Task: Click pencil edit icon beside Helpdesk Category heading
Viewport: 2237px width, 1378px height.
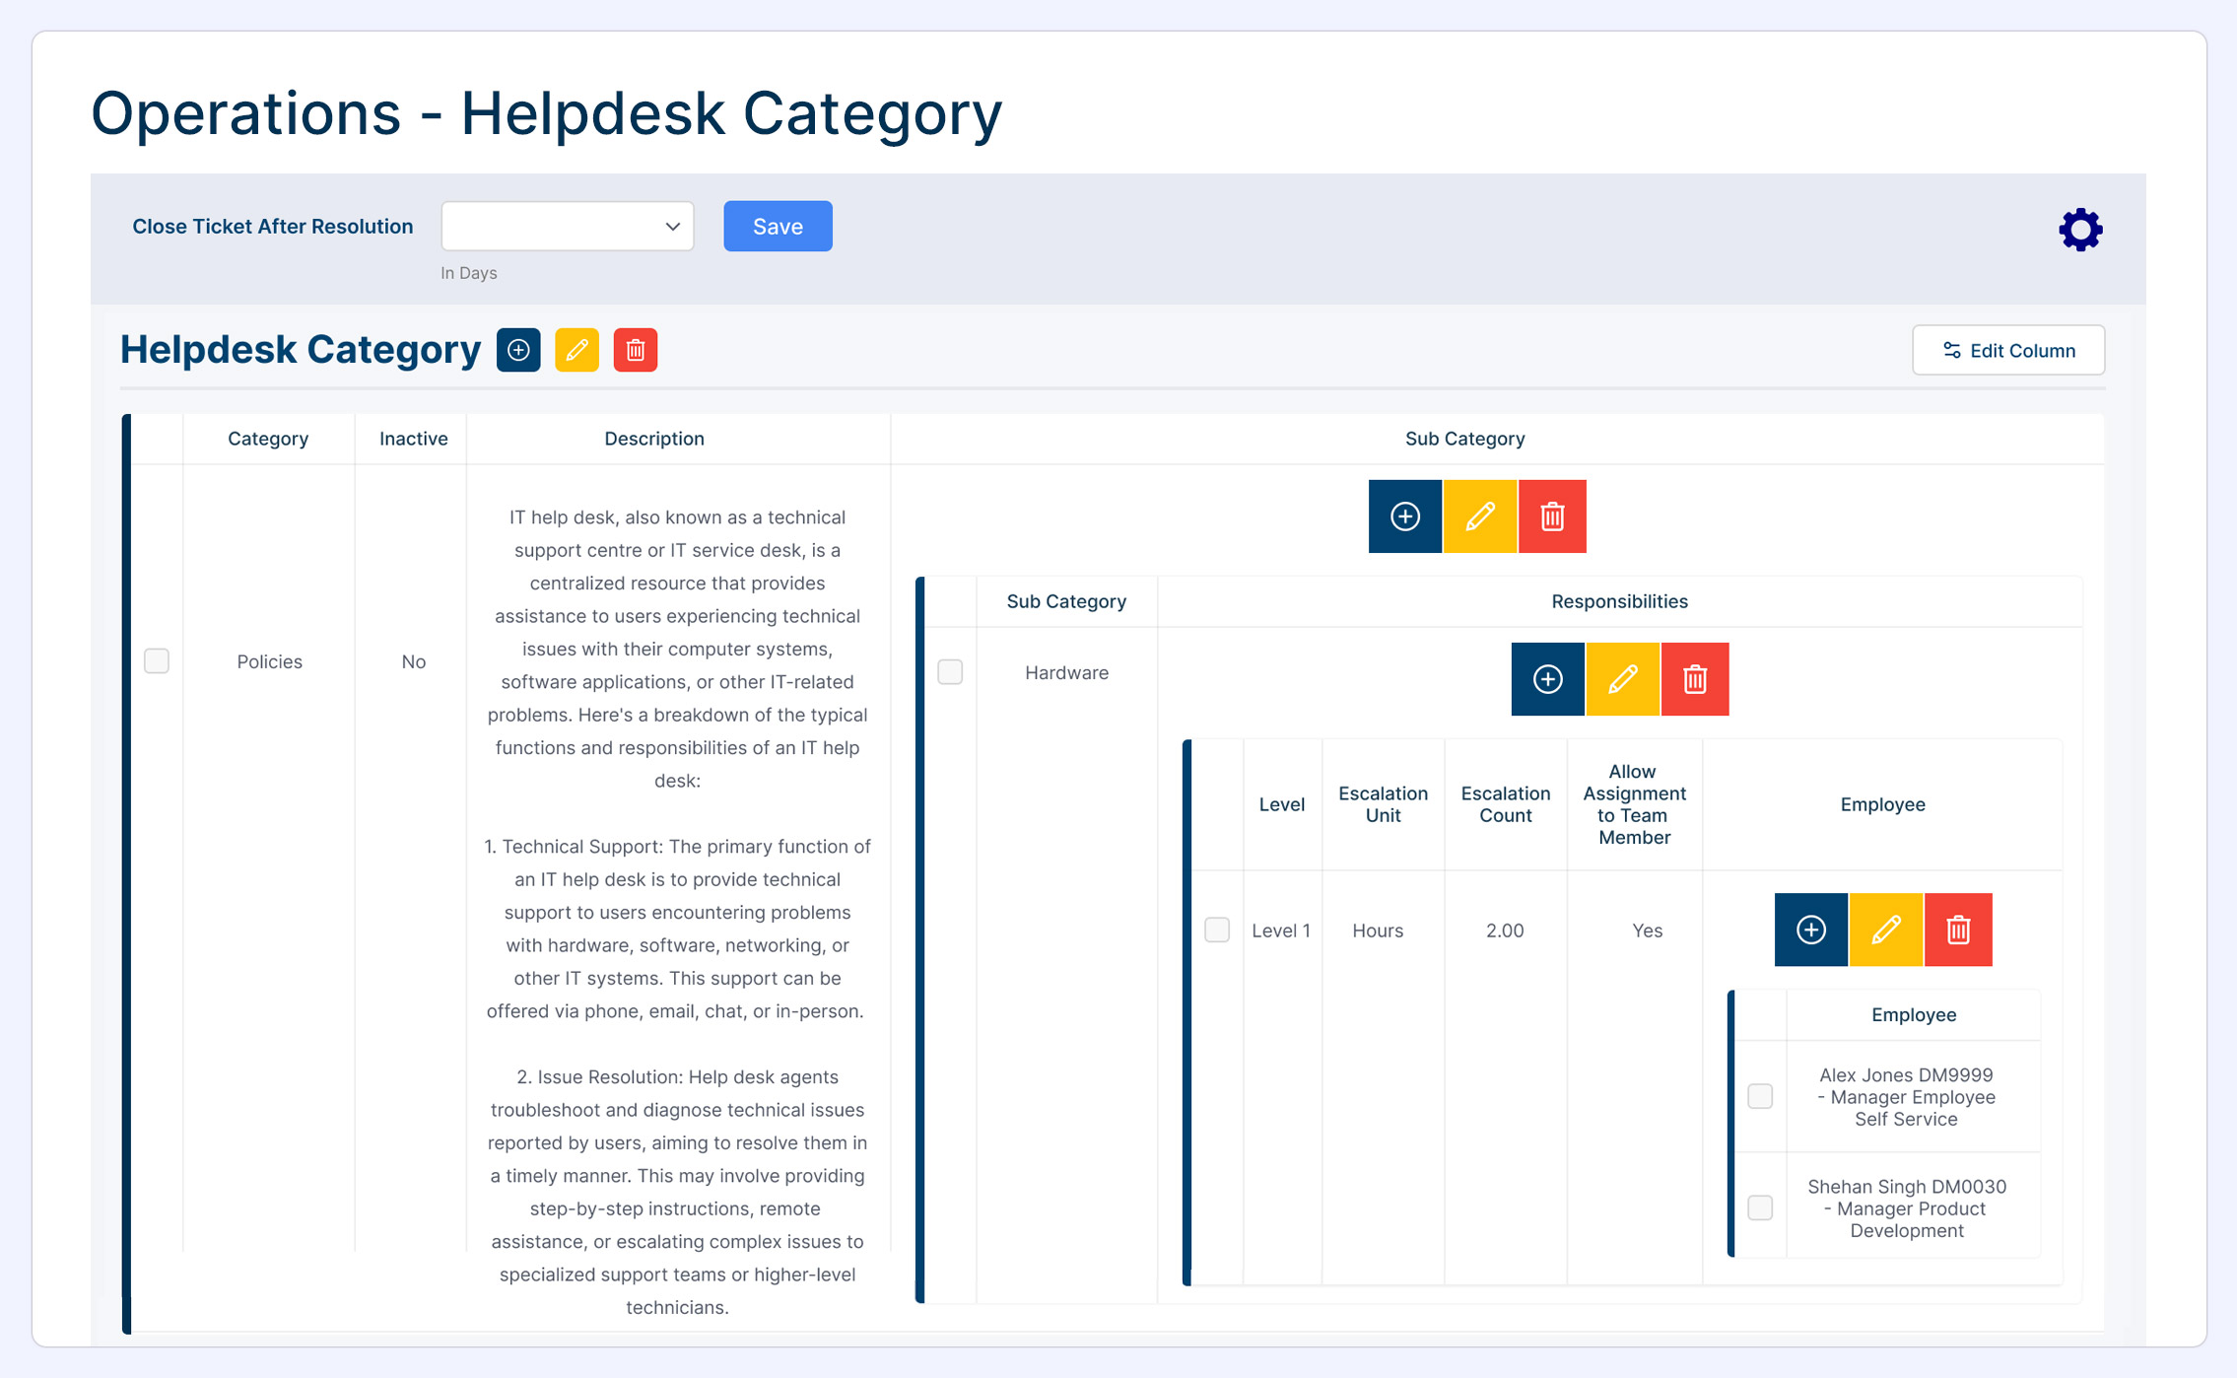Action: click(x=576, y=350)
